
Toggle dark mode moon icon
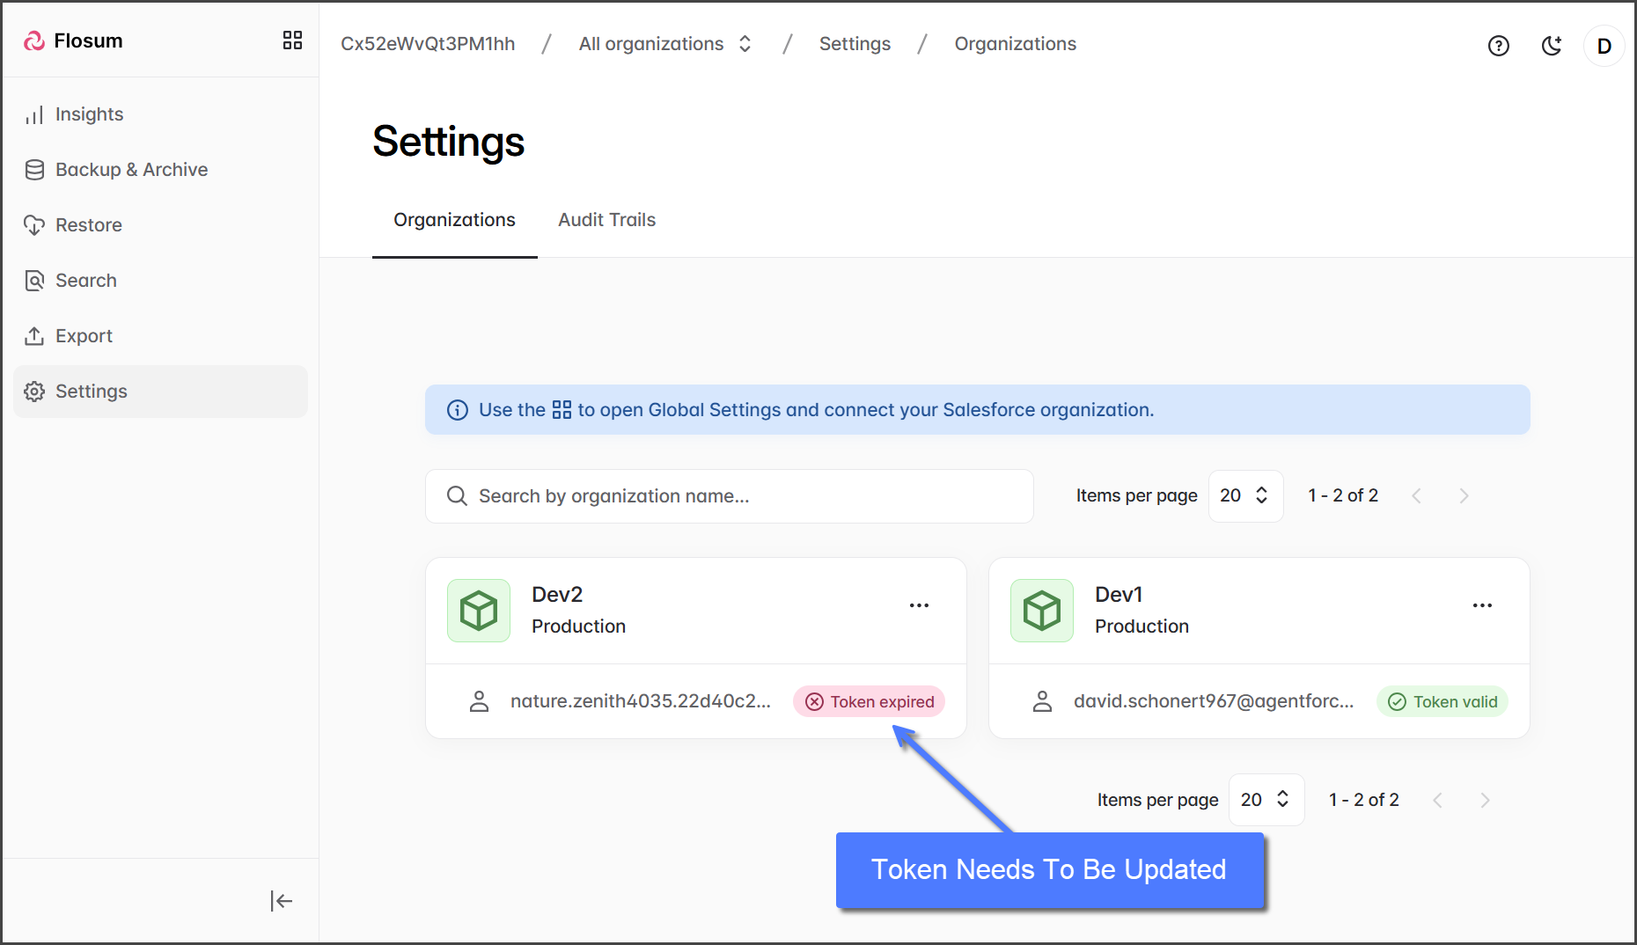tap(1552, 46)
